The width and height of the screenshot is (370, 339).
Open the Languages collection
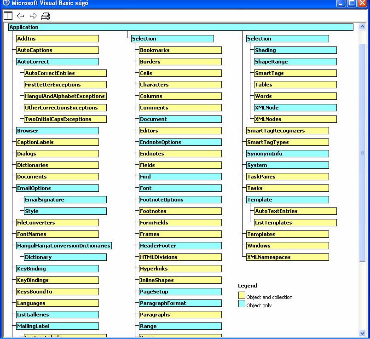coord(58,303)
